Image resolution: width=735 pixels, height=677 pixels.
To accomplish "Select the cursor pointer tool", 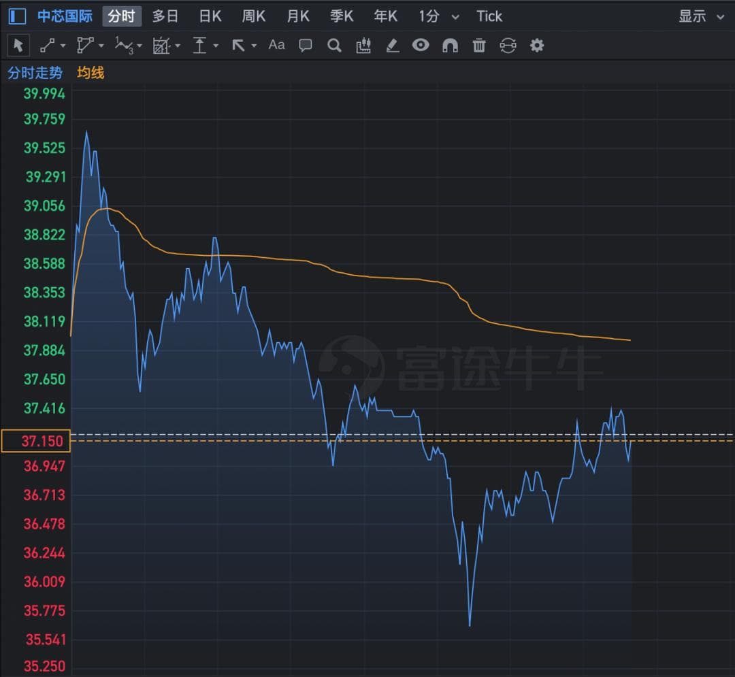I will 18,46.
